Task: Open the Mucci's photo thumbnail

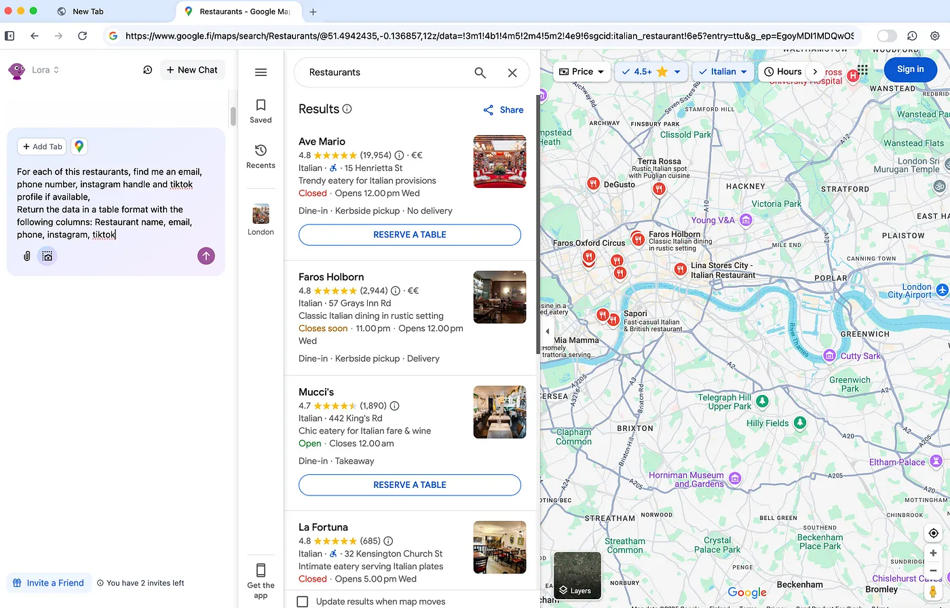Action: point(500,412)
